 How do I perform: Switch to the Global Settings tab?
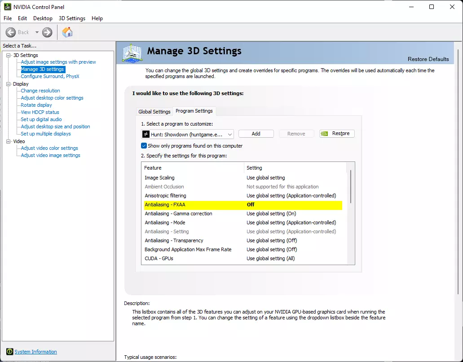154,112
